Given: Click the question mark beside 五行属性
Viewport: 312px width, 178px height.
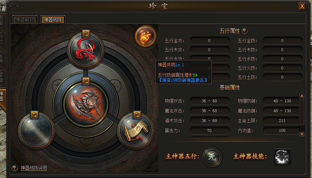Looking at the screenshot, I should 244,31.
